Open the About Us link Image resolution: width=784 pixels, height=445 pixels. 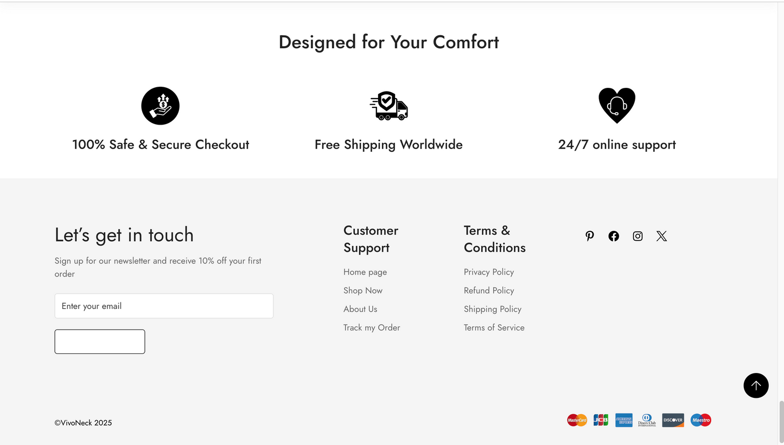point(360,309)
